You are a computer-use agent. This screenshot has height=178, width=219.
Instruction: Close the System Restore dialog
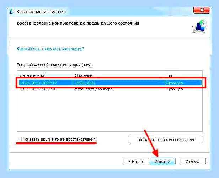click(202, 10)
